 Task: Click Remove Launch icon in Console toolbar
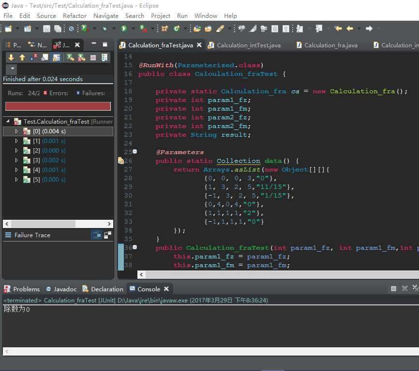point(404,288)
